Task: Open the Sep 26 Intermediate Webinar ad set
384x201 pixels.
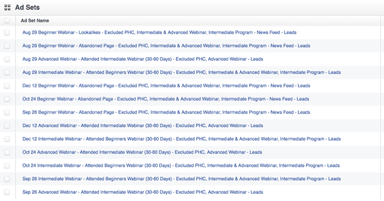Action: click(x=181, y=179)
